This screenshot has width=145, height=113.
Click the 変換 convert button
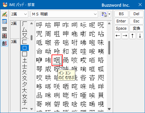[x=137, y=28]
